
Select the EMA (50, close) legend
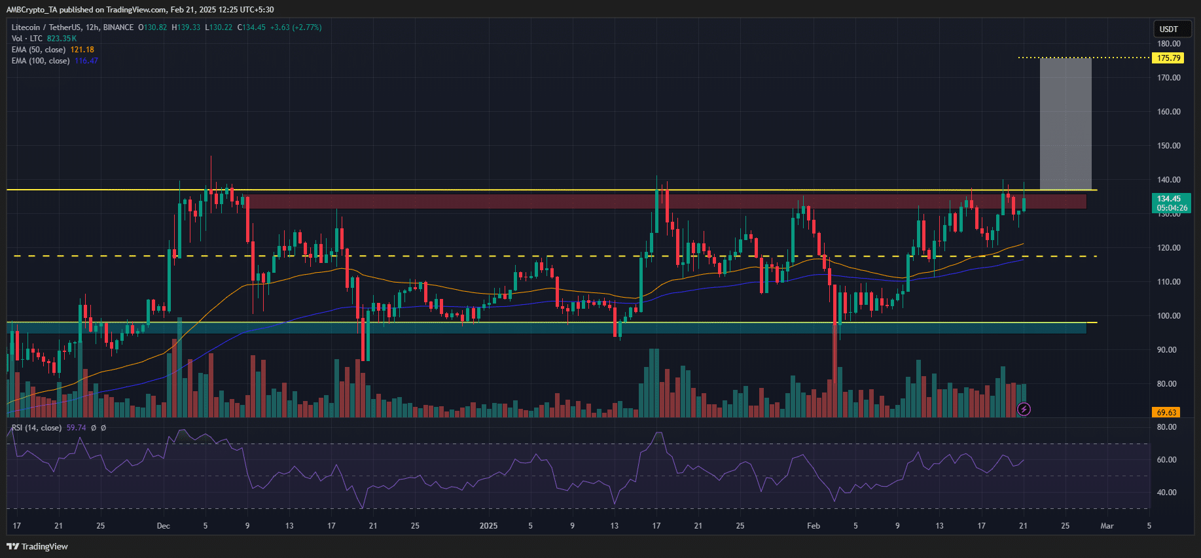[39, 50]
